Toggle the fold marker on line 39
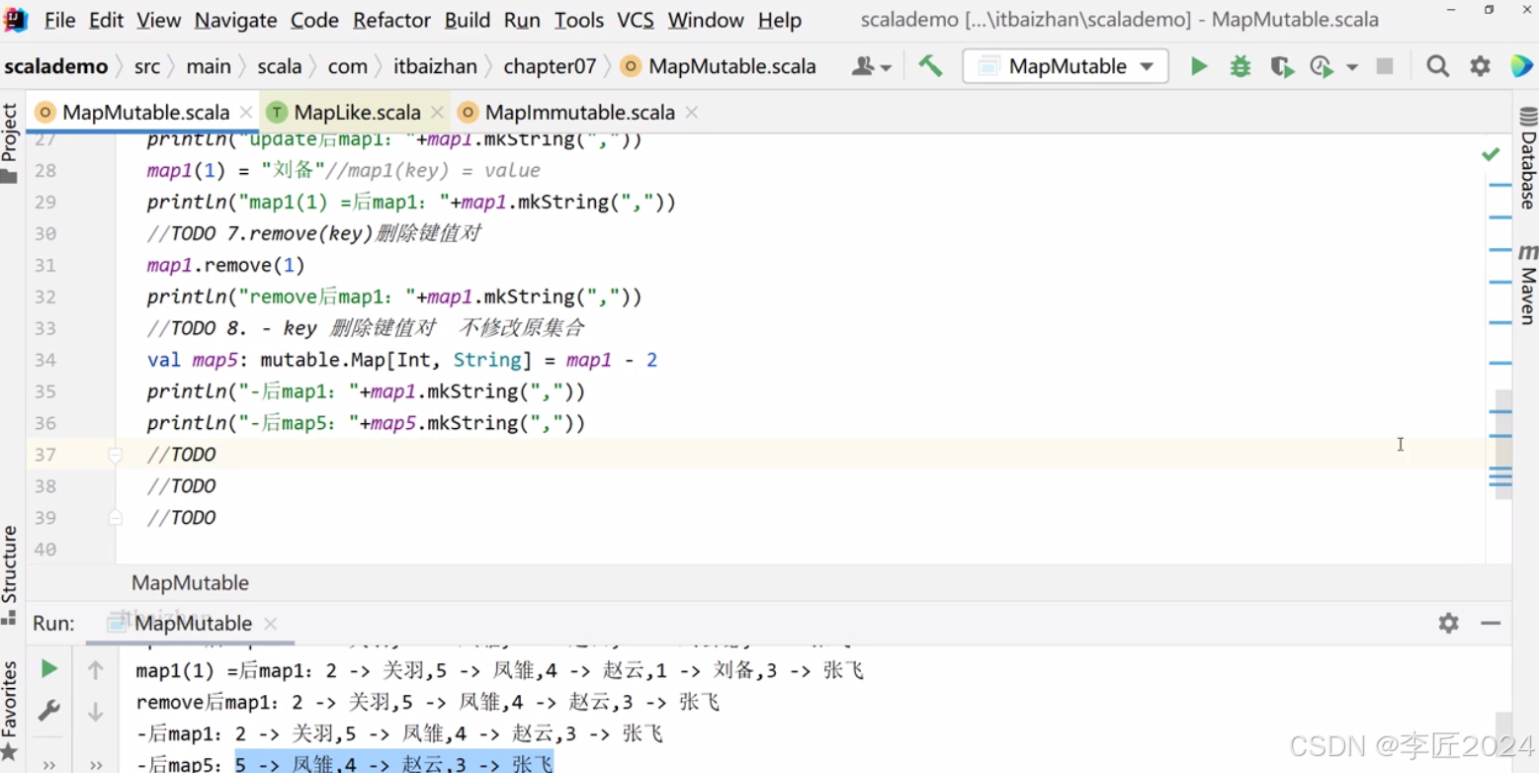The height and width of the screenshot is (773, 1539). click(115, 517)
